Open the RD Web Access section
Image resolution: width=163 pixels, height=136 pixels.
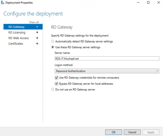19,38
